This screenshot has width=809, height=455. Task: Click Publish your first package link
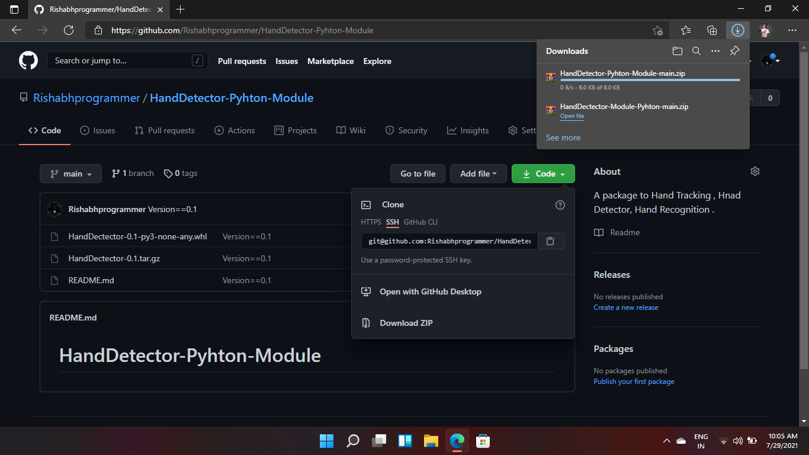[634, 382]
